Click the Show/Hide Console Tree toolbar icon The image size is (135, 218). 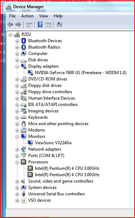coord(29,25)
